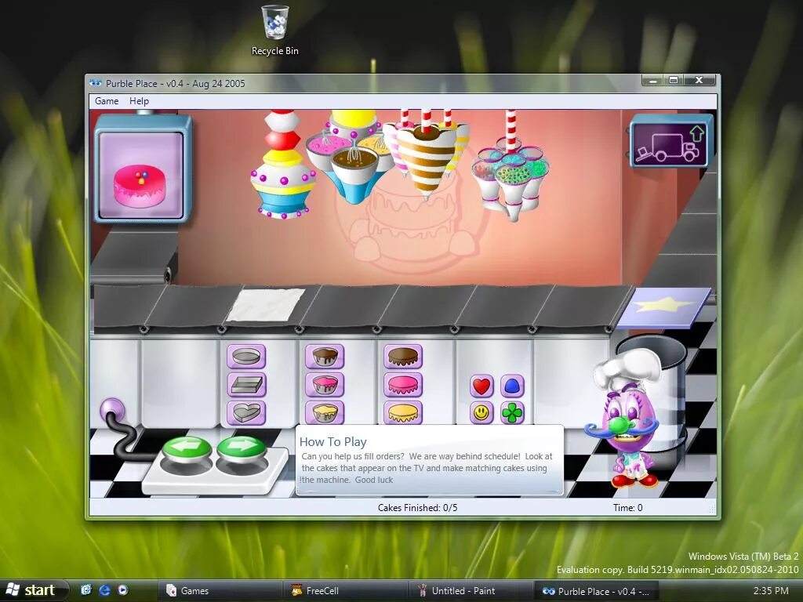Select the round cake pan
The height and width of the screenshot is (602, 803).
pyautogui.click(x=246, y=356)
